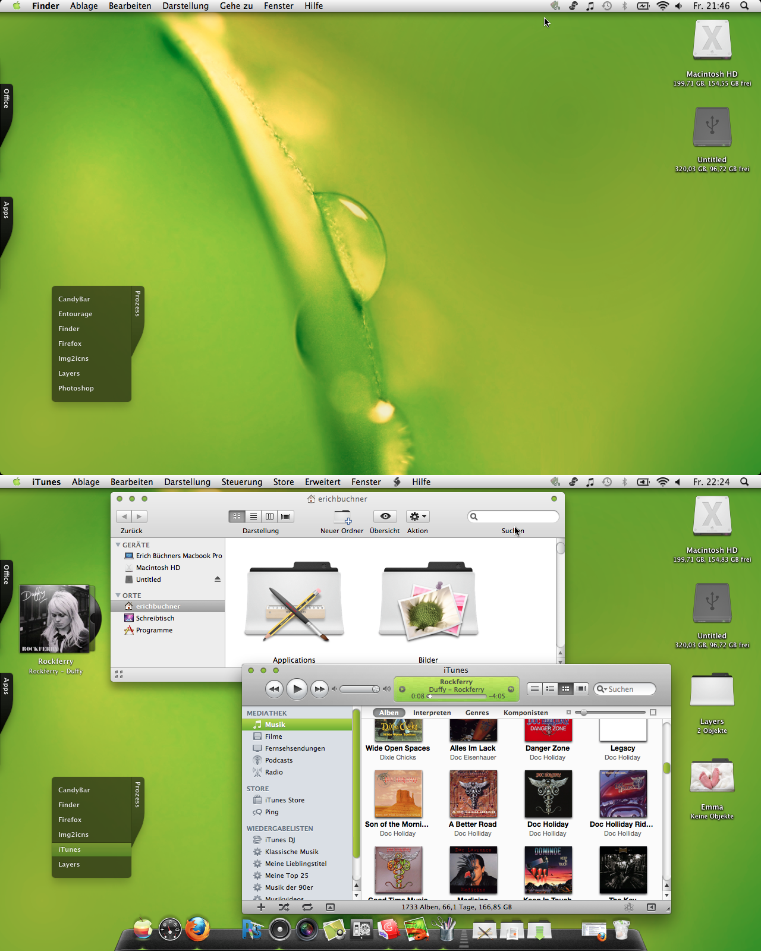Switch Finder to Cover Flow view

tap(286, 517)
